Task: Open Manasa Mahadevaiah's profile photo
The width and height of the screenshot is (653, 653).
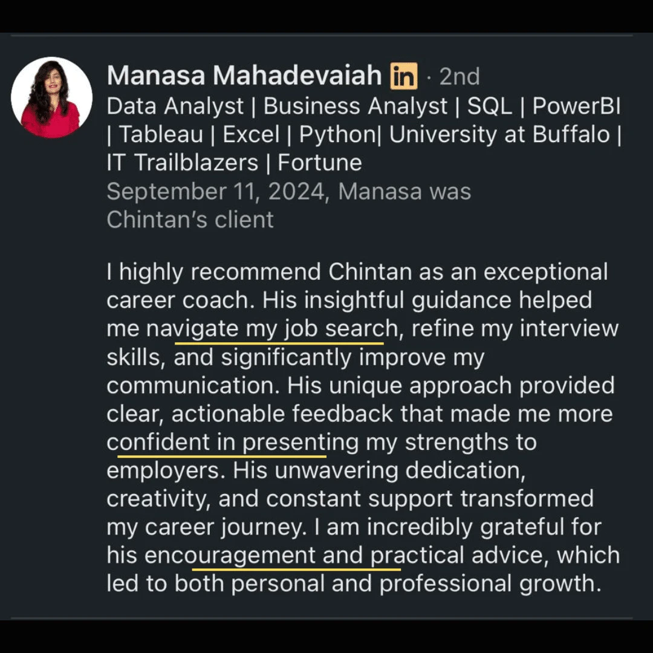Action: tap(51, 97)
